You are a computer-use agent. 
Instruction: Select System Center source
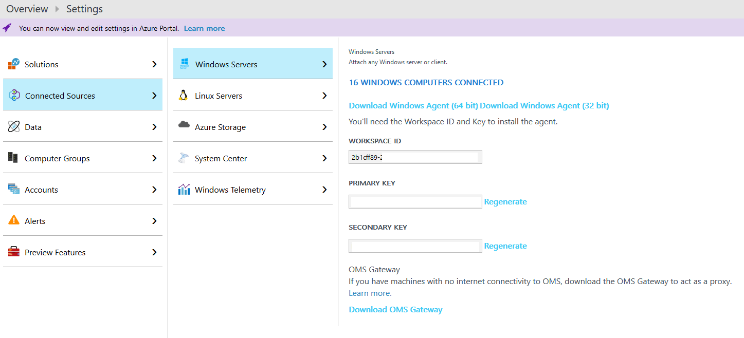253,158
